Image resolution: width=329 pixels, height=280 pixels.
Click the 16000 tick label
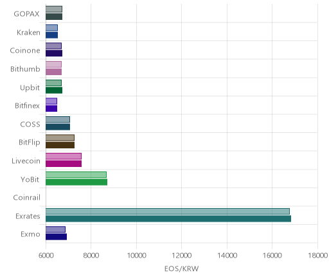(272, 256)
